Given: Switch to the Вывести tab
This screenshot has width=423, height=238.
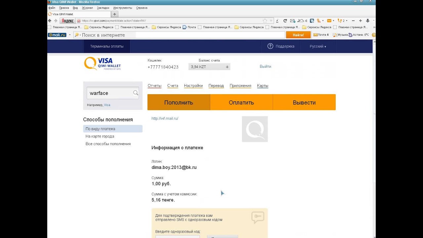Looking at the screenshot, I should coord(304,102).
